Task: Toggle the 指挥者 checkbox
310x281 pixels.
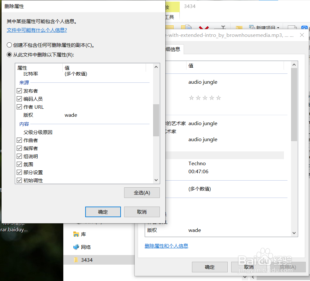Action: 19,148
